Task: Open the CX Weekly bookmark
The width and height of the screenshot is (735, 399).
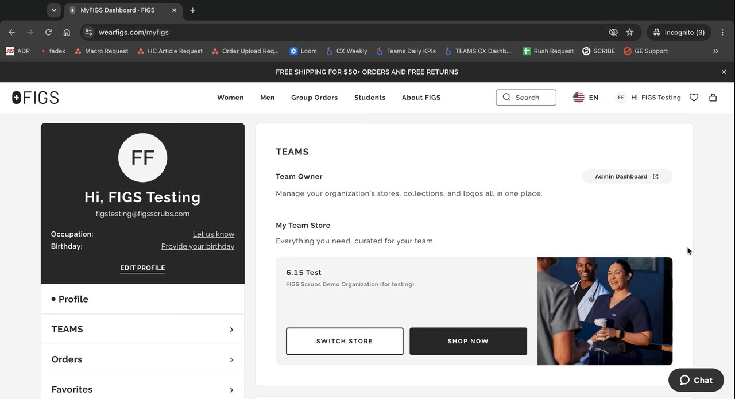Action: 346,51
